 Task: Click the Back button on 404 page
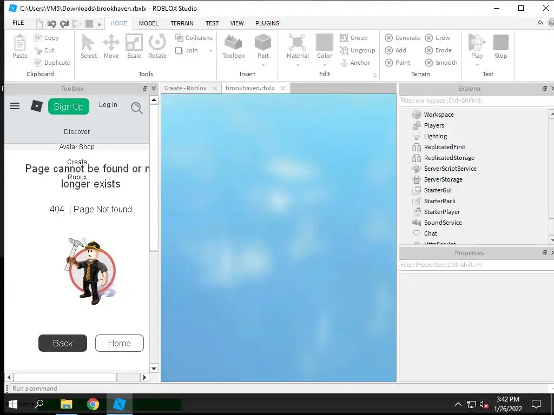(63, 343)
